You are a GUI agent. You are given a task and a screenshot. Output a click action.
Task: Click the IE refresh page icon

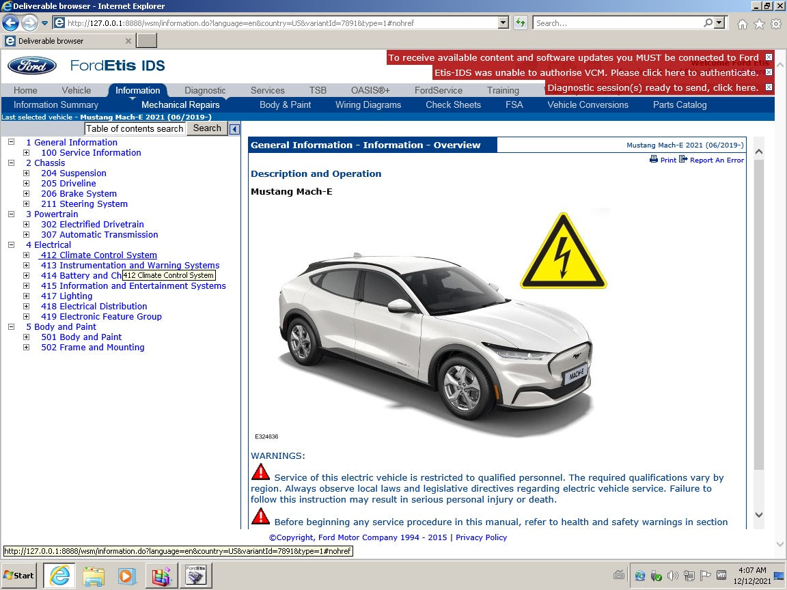[521, 23]
